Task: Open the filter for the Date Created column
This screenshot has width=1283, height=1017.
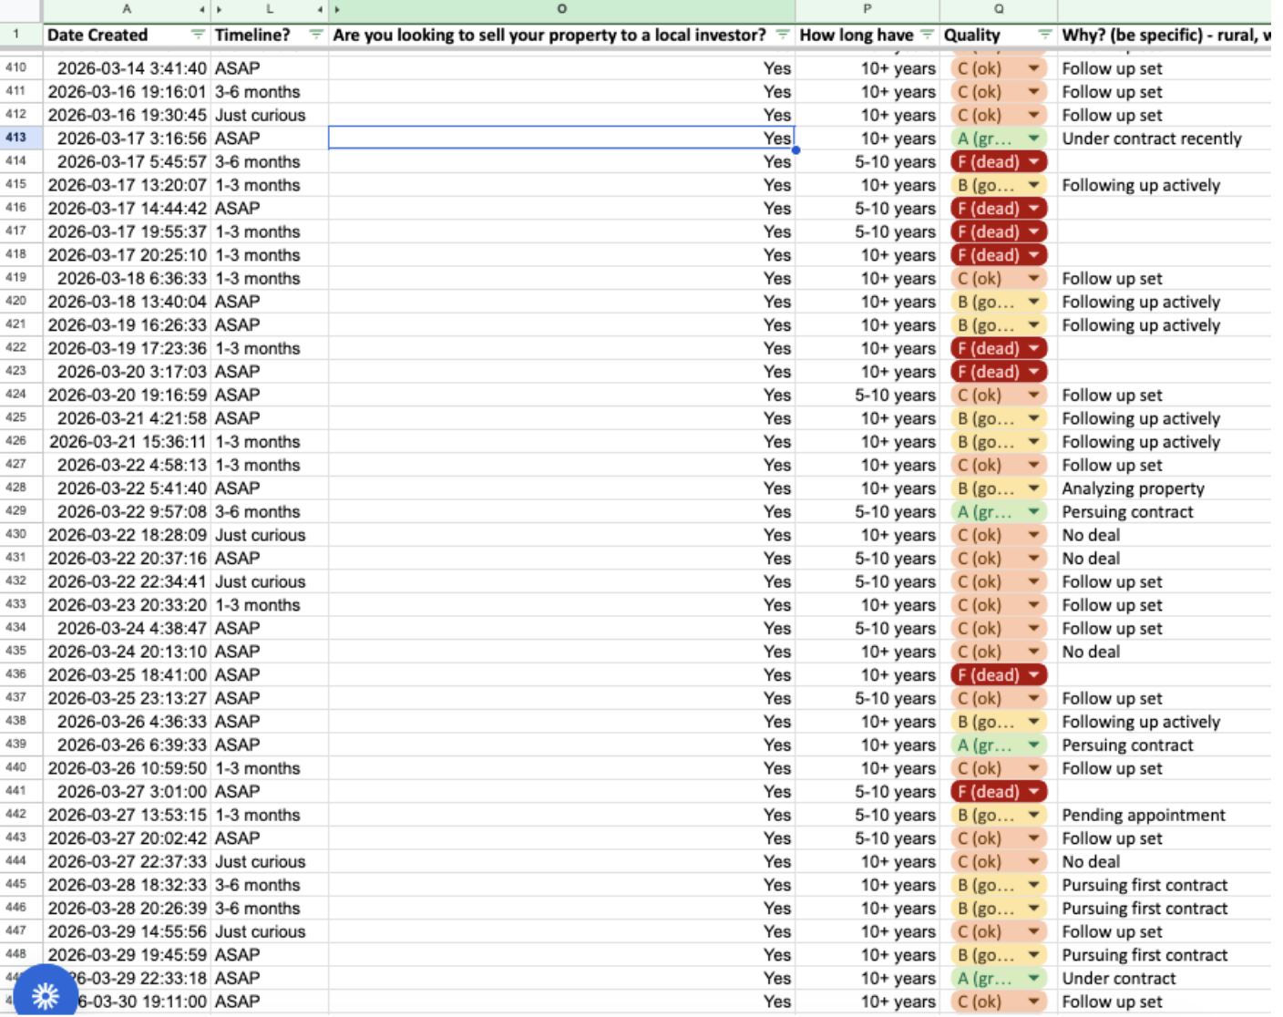Action: pos(197,35)
